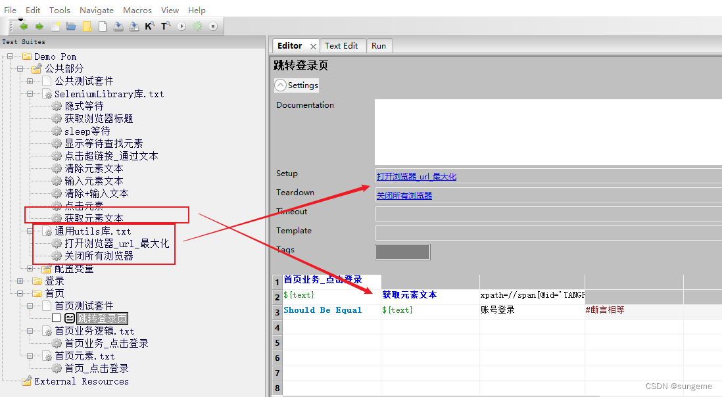Select 首页_点击登录 in the tree
Viewport: 722px width, 397px height.
[97, 369]
